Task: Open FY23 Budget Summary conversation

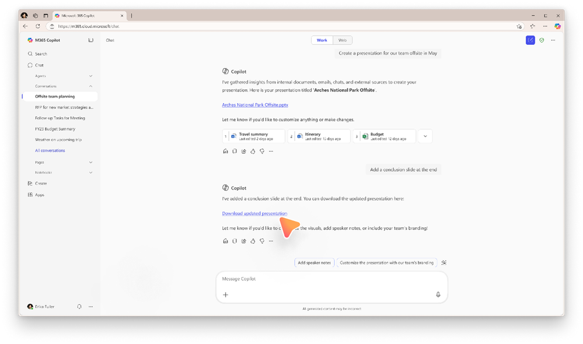Action: point(55,129)
